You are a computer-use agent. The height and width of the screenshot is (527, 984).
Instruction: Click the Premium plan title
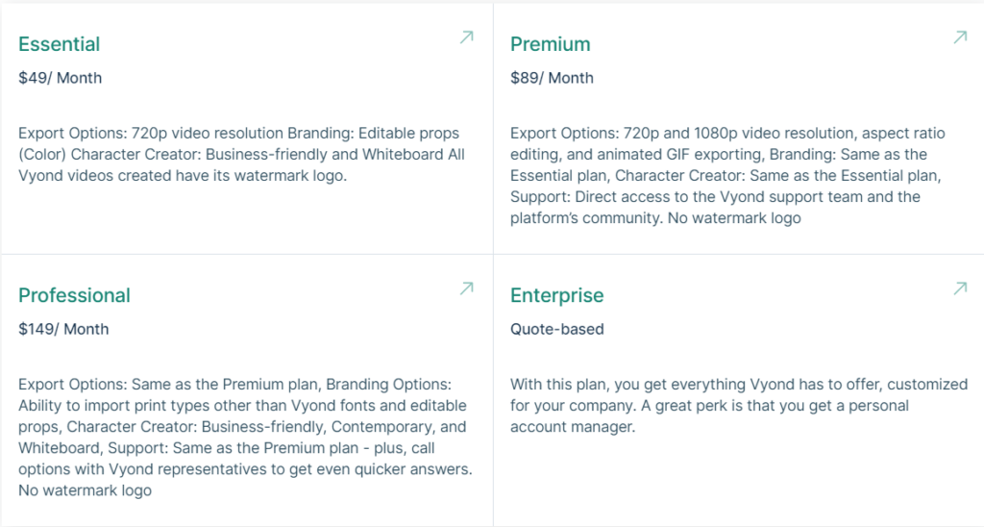(x=551, y=44)
